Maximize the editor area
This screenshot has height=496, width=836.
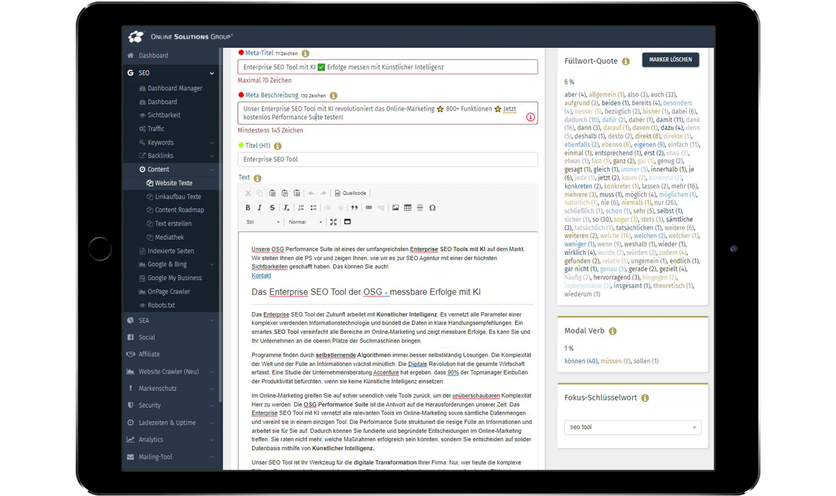pyautogui.click(x=333, y=222)
